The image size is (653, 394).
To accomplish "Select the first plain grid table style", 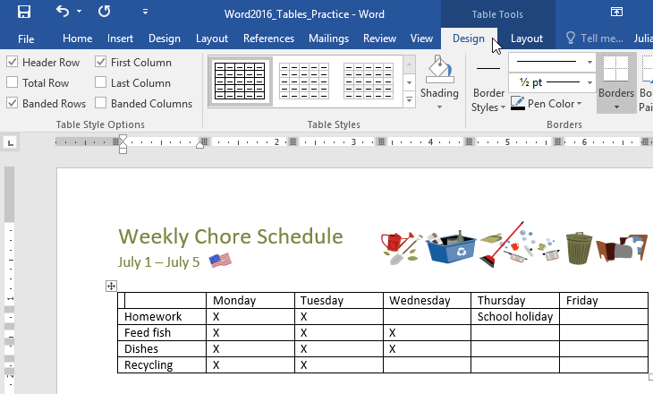I will [239, 81].
